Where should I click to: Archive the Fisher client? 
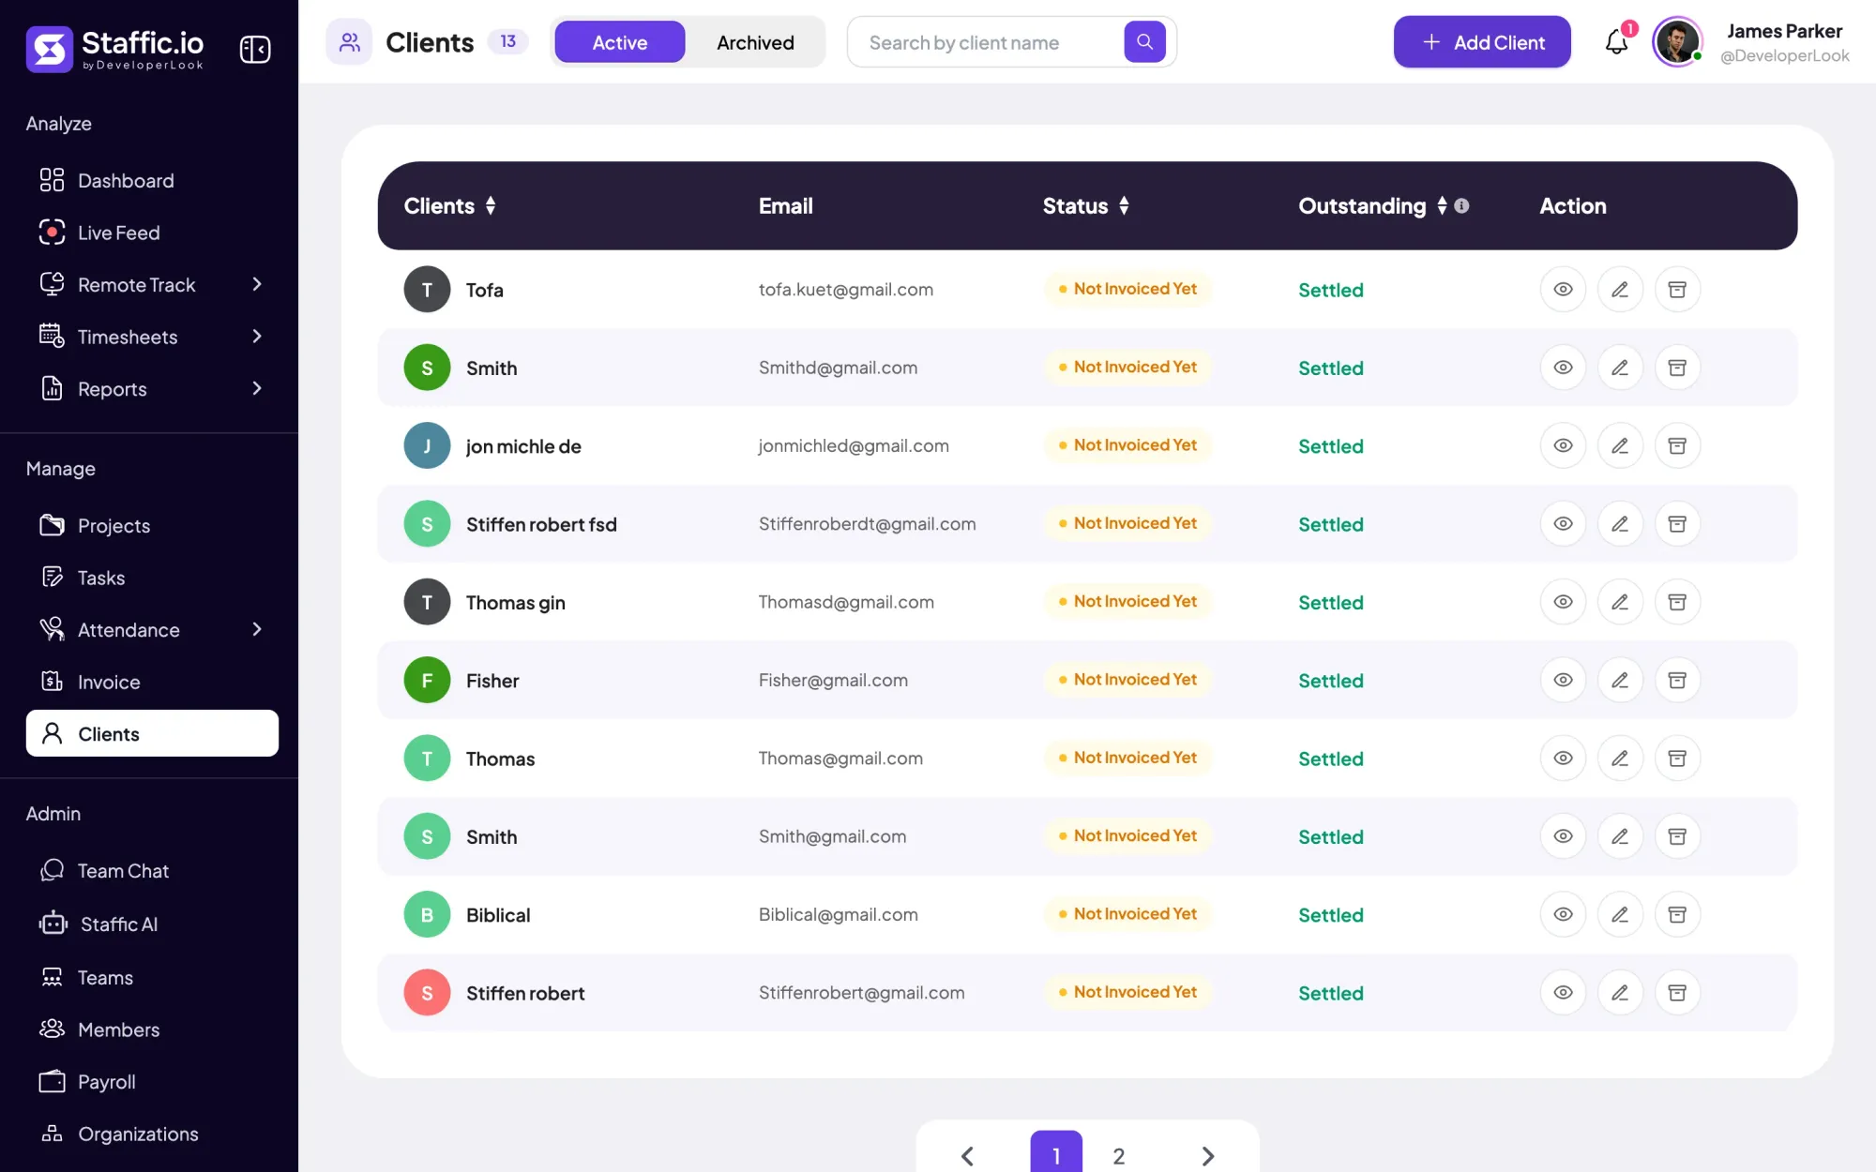point(1677,680)
